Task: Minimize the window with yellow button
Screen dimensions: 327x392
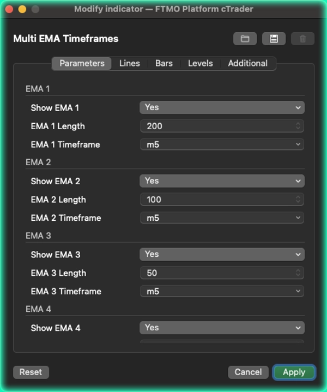Action: click(22, 9)
